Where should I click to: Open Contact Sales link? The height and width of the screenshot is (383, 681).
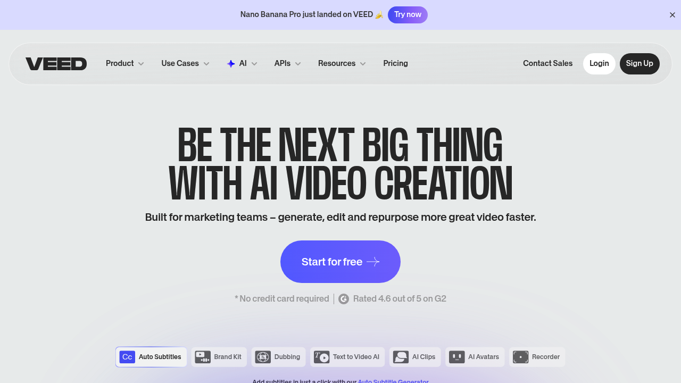pos(547,64)
